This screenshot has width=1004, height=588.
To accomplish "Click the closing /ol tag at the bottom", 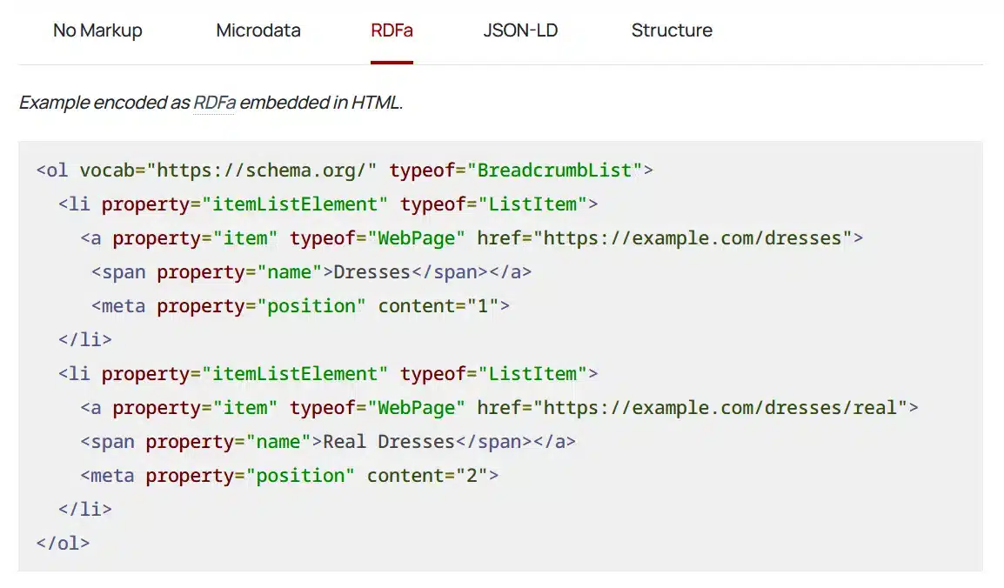I will coord(60,543).
